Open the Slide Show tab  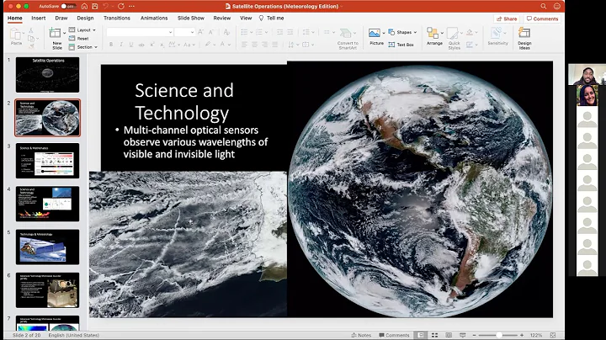coord(191,19)
